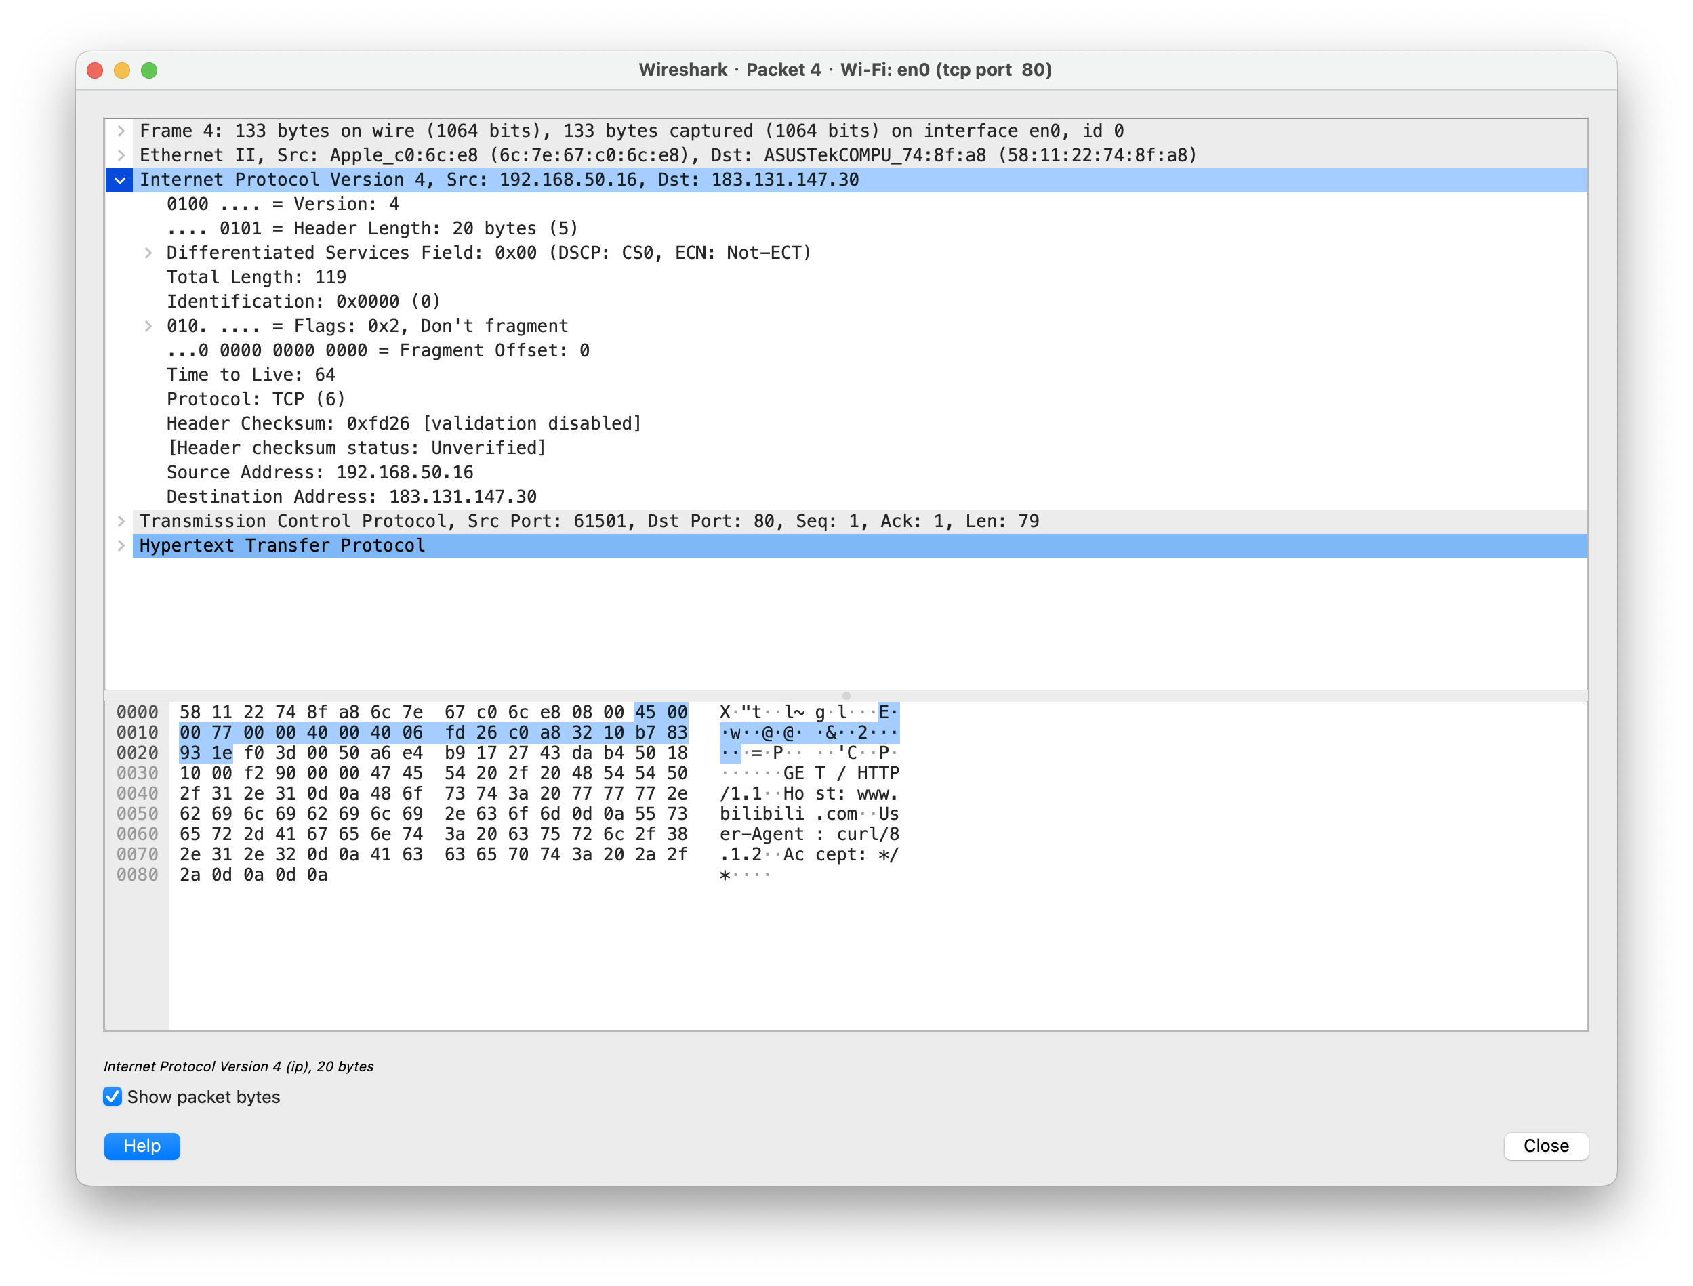Image resolution: width=1693 pixels, height=1286 pixels.
Task: Select the Total Length 119 row
Action: [x=256, y=277]
